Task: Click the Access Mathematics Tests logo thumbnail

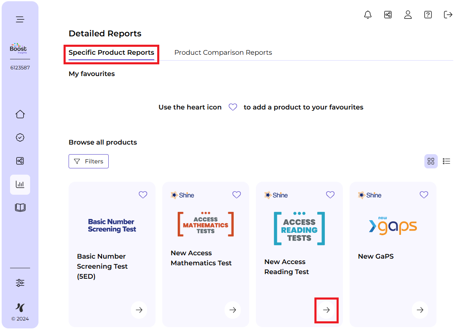Action: pos(206,225)
